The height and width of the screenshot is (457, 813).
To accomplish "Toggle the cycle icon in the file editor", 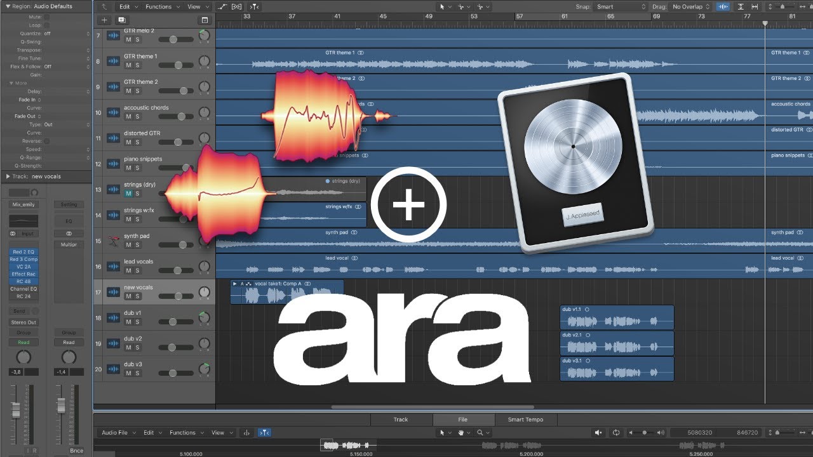I will (616, 433).
